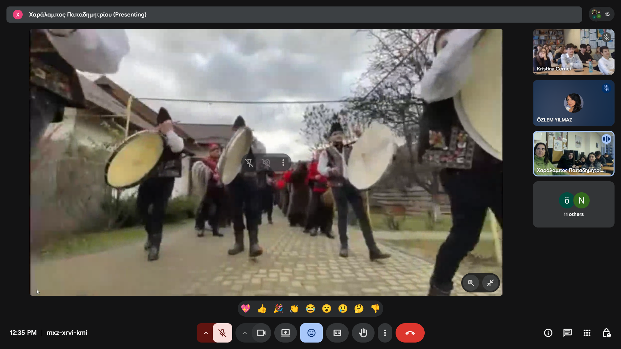621x349 pixels.
Task: Expand video settings arrow beside camera
Action: (x=245, y=333)
